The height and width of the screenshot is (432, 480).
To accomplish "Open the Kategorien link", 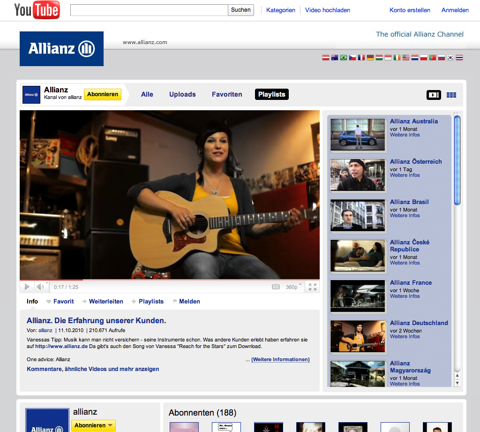I will 281,10.
